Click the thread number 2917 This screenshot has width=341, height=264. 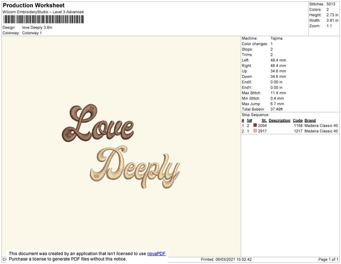[262, 131]
